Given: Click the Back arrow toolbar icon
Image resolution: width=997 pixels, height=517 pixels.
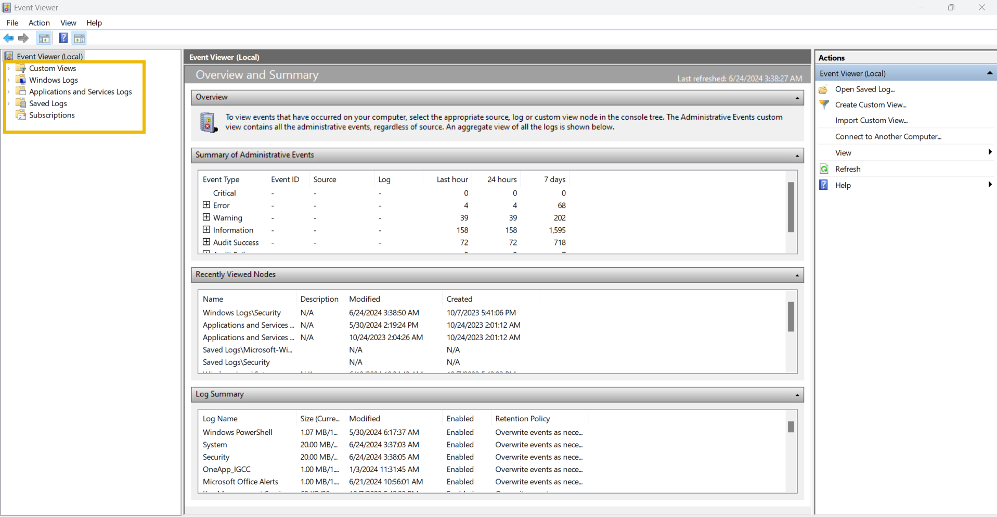Looking at the screenshot, I should pos(9,38).
